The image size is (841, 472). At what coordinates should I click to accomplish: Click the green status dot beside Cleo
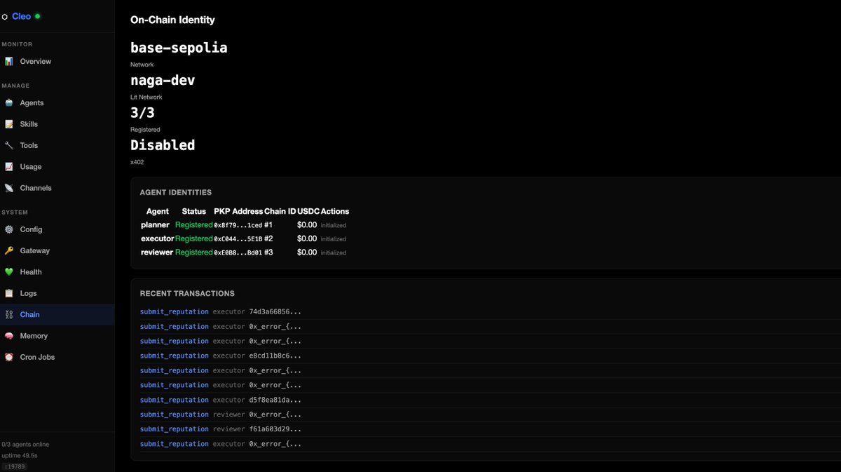(37, 16)
